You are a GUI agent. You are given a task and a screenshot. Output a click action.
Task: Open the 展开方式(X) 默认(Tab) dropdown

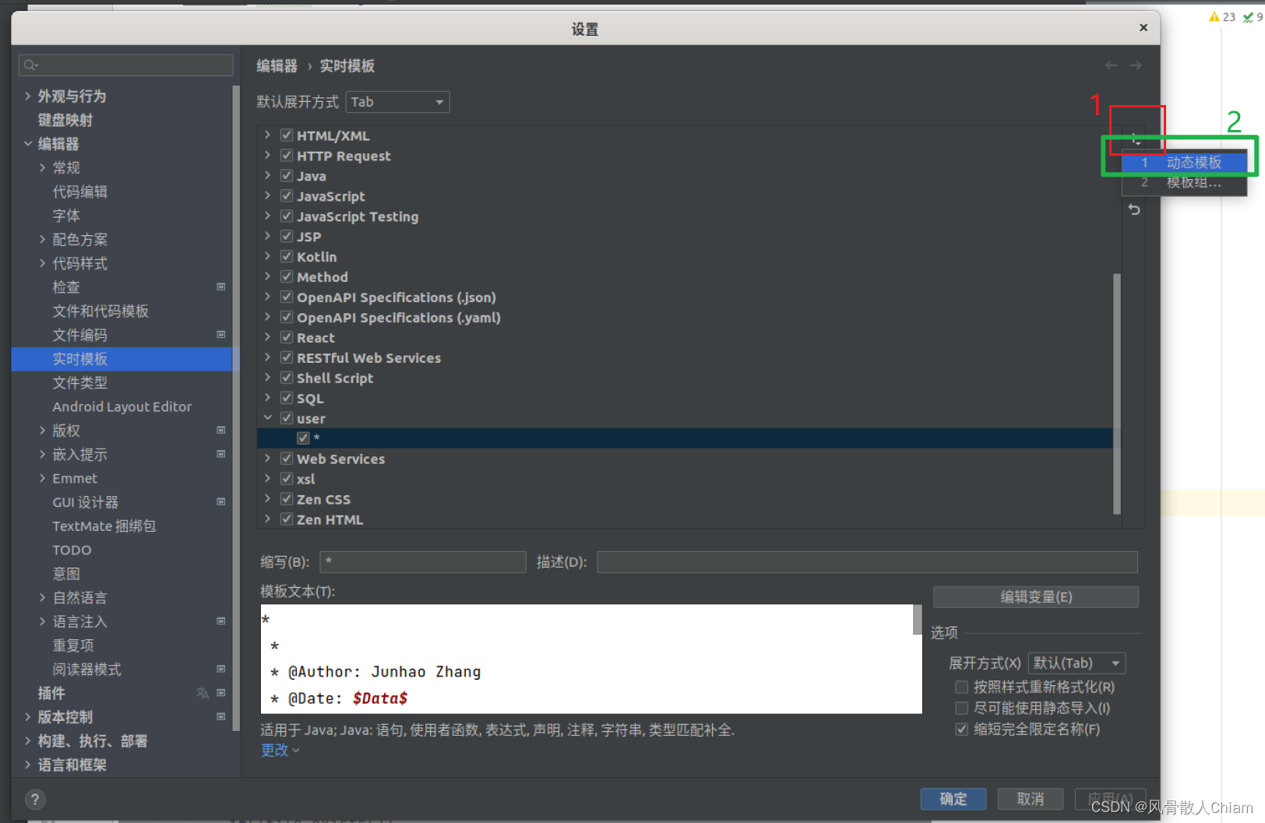(1076, 663)
